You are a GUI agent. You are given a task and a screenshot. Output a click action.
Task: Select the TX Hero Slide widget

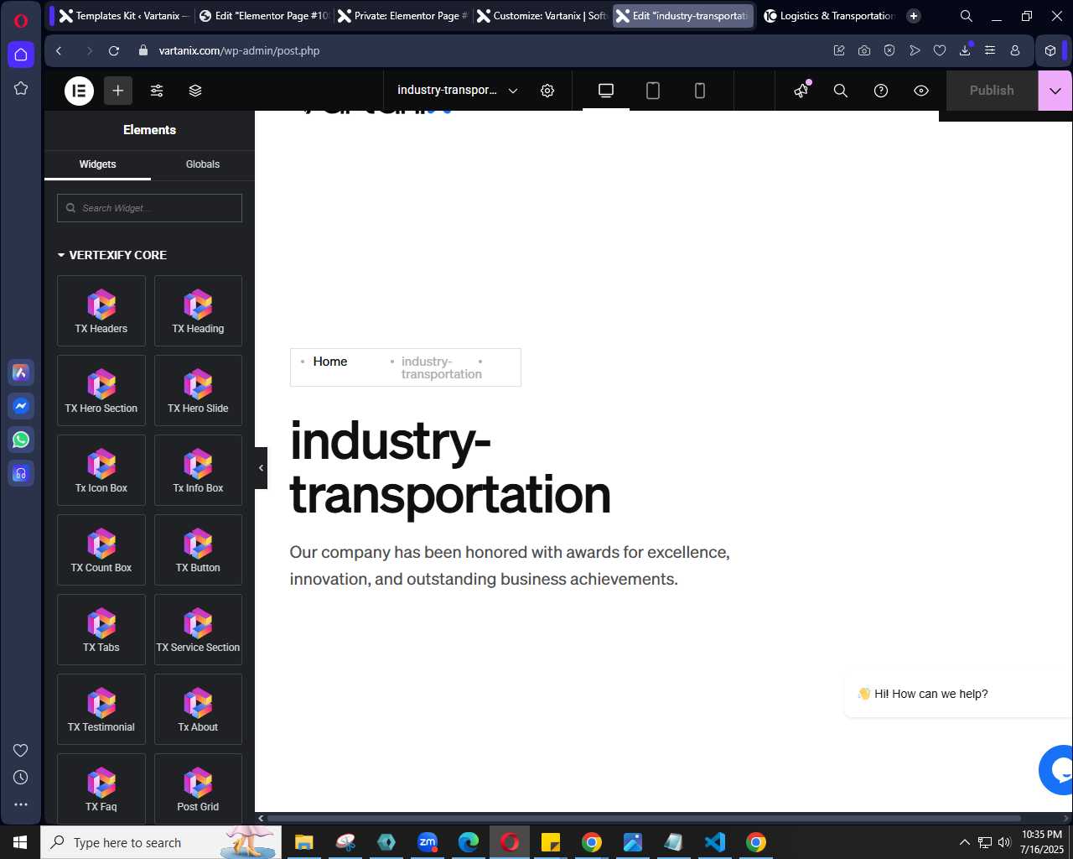point(198,391)
